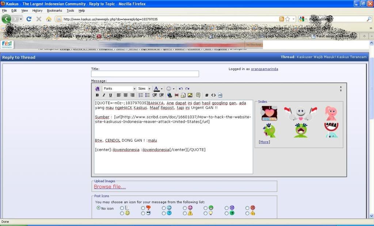Select the blue question mark post icon
This screenshot has width=374, height=226.
point(164,213)
